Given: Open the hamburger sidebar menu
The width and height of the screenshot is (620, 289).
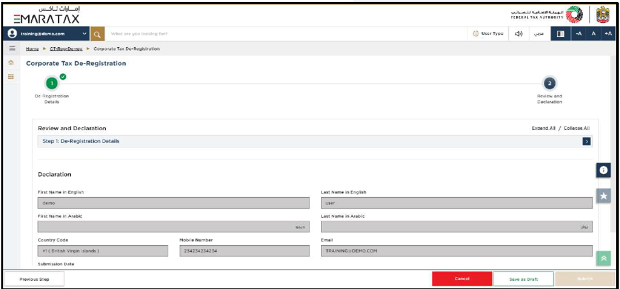Looking at the screenshot, I should 11,48.
